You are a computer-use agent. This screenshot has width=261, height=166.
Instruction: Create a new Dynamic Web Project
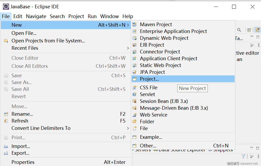pos(164,38)
